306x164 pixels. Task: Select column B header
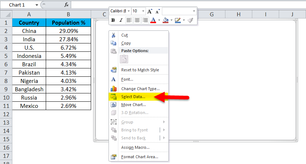(68, 14)
